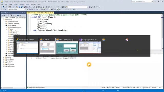Viewport: 164px width, 92px height.
Task: Open the Help menu
Action: point(39,4)
